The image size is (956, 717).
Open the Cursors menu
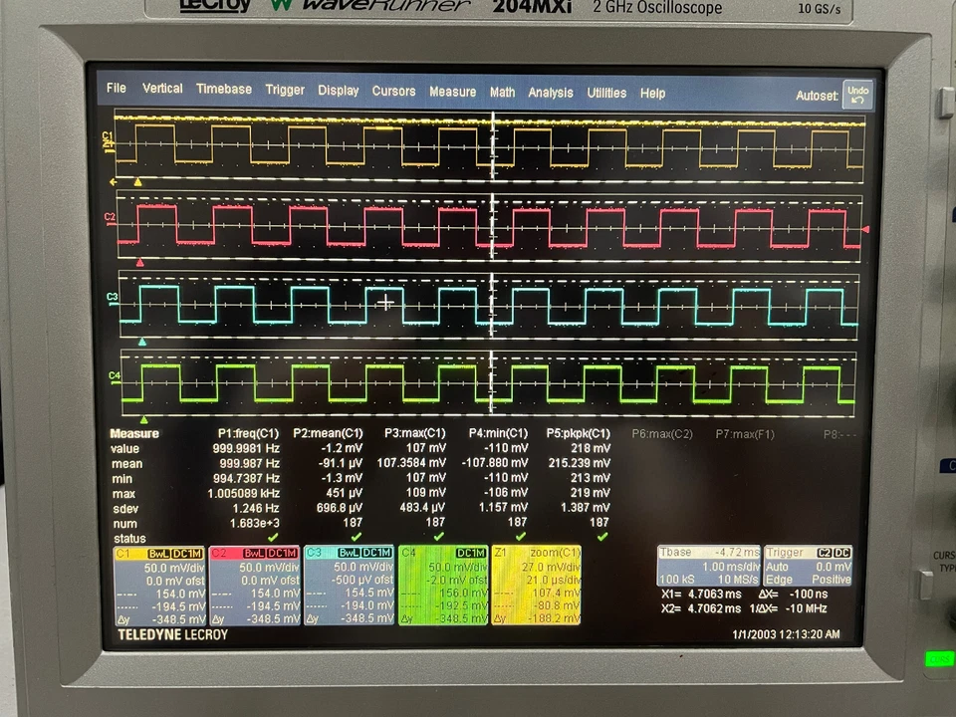(x=393, y=92)
